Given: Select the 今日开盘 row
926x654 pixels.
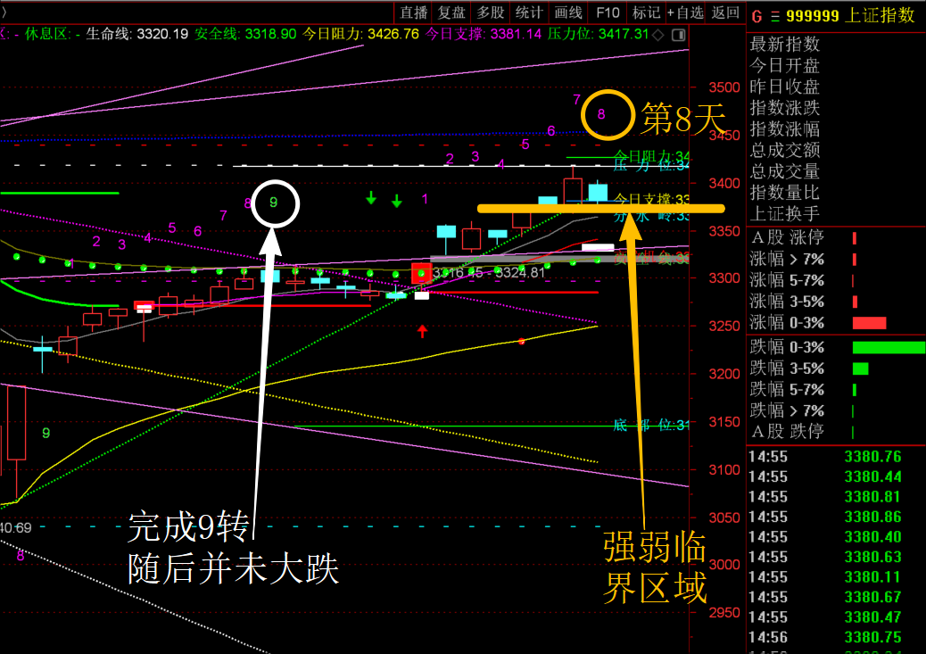Looking at the screenshot, I should tap(836, 65).
